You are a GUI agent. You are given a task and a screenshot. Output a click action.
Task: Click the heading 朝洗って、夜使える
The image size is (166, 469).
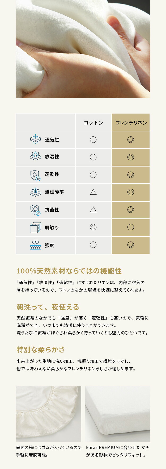click(48, 307)
